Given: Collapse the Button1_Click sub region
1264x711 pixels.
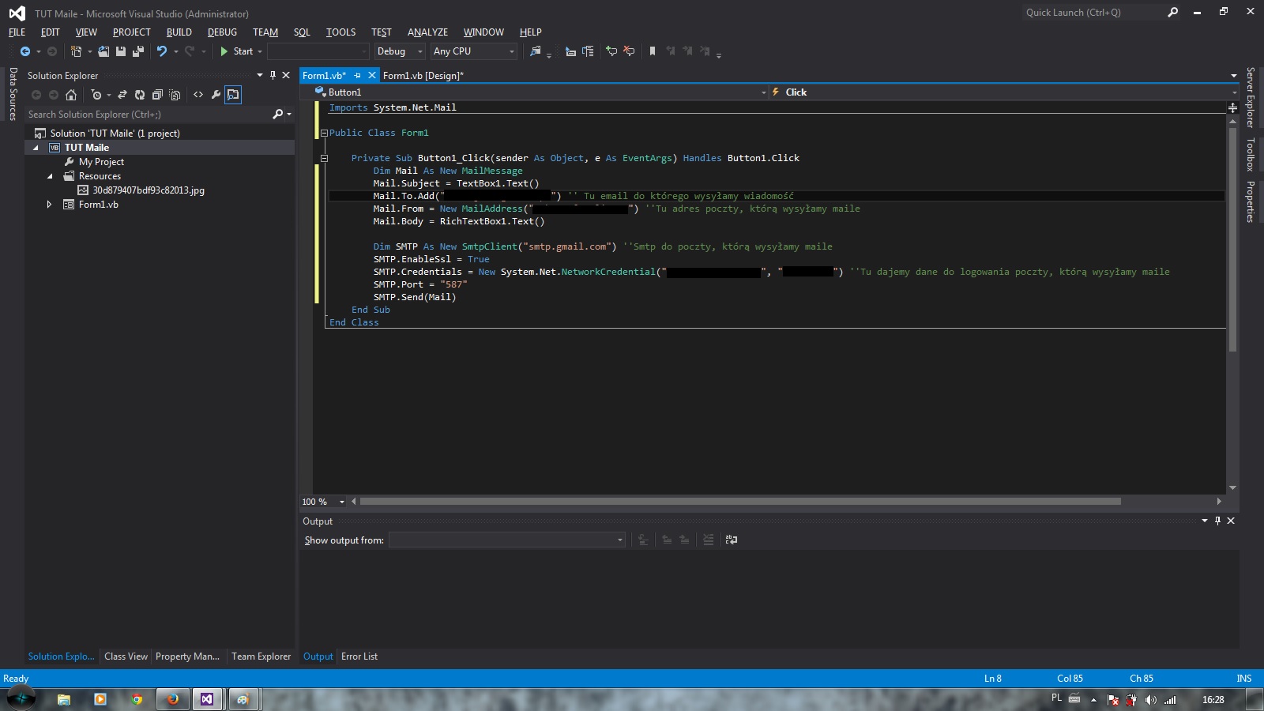Looking at the screenshot, I should point(324,158).
